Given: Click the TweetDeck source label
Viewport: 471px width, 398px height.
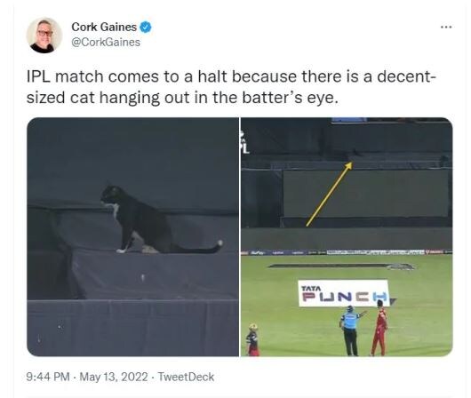Looking at the screenshot, I should point(186,377).
